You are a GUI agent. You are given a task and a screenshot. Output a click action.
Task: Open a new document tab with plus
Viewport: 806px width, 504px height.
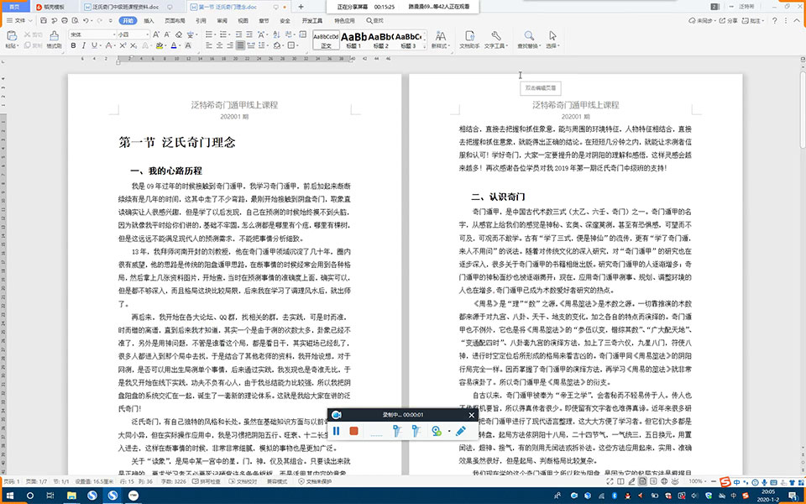pos(301,7)
